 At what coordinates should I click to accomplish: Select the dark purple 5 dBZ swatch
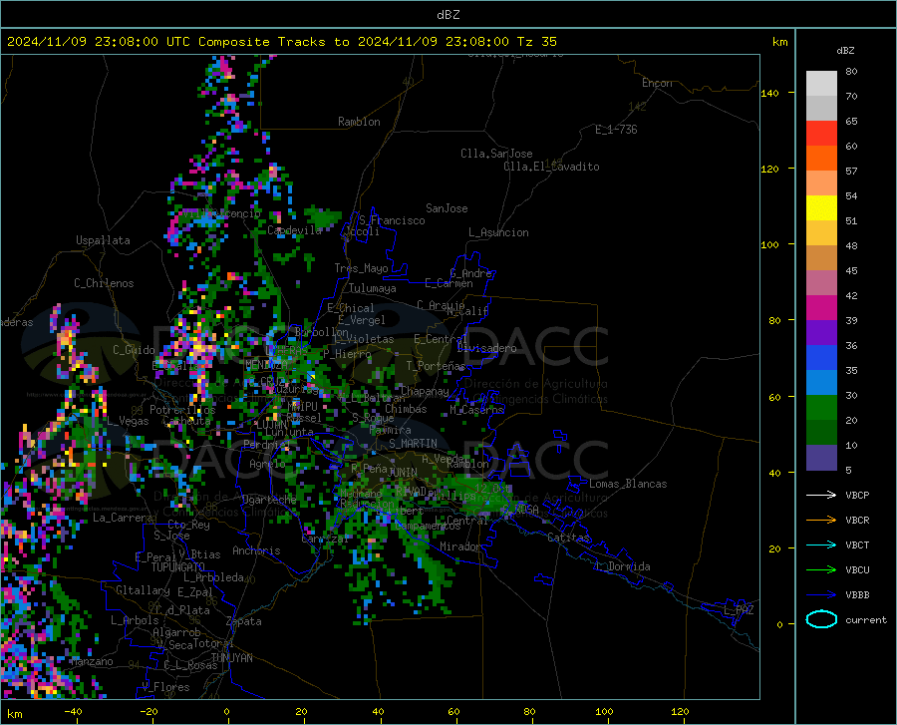pyautogui.click(x=821, y=458)
